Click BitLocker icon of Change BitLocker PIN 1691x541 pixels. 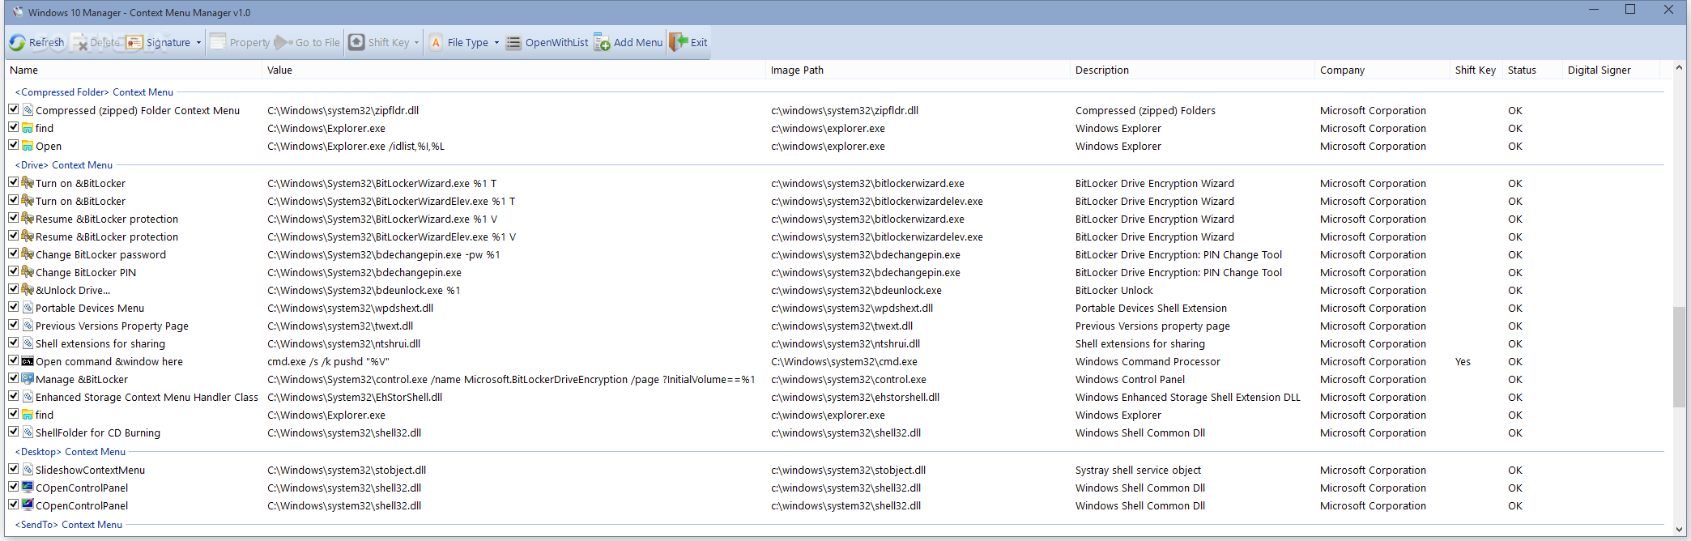point(28,272)
